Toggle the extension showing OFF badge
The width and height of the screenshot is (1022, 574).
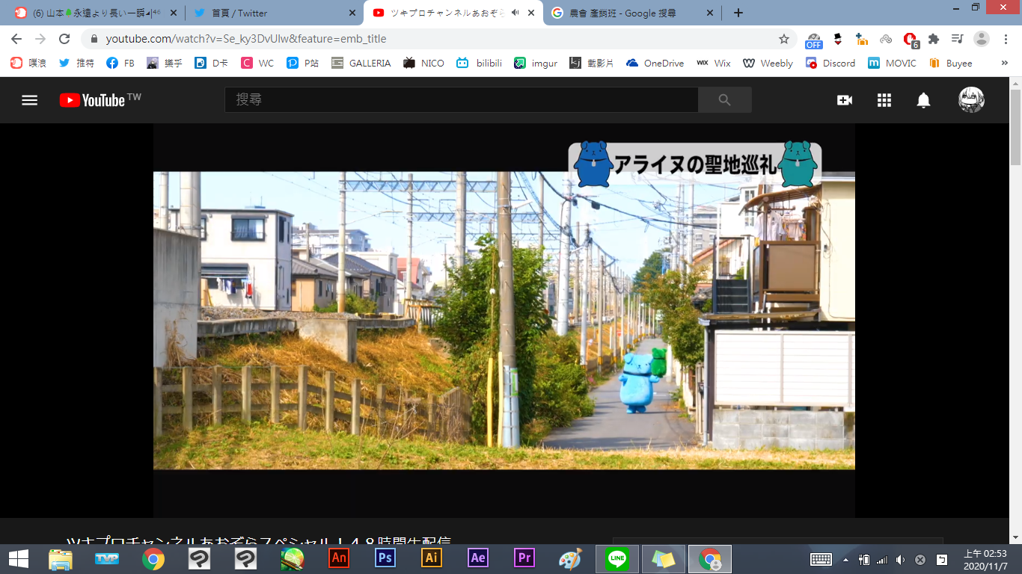(x=813, y=40)
